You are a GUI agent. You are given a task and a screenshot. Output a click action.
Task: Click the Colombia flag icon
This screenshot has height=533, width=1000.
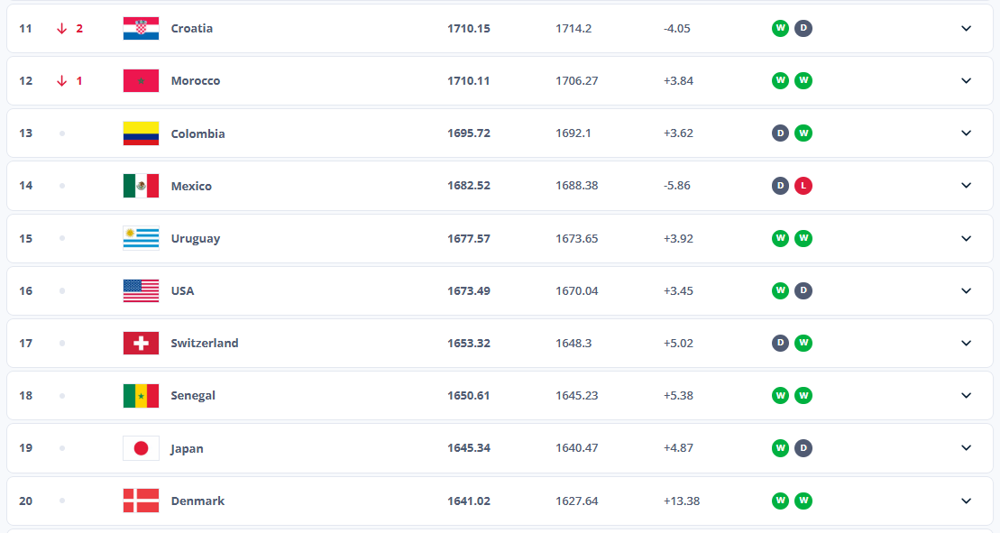pos(141,133)
